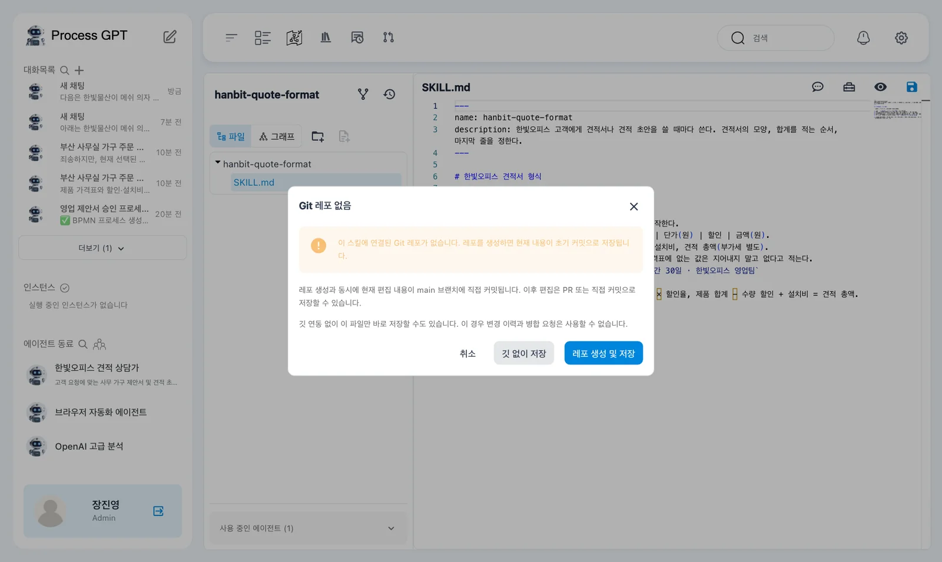Save SKILL.md with the disk icon

(x=911, y=87)
